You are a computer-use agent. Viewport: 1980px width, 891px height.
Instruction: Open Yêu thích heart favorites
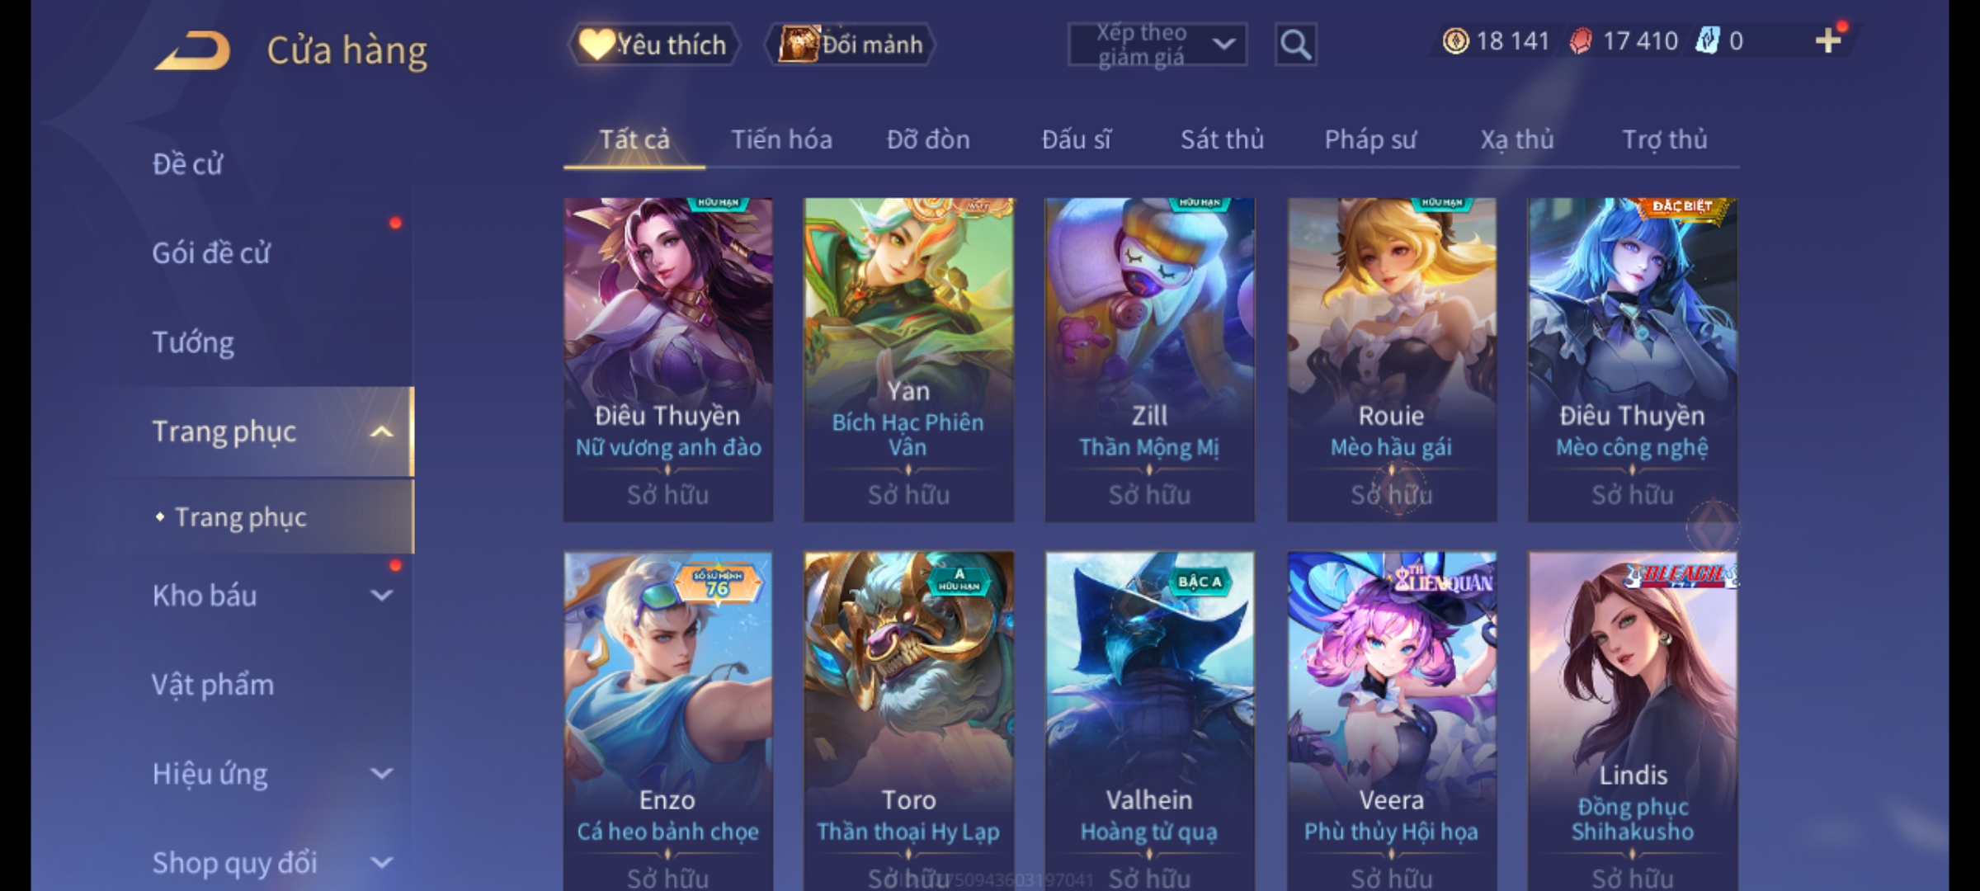pos(653,45)
